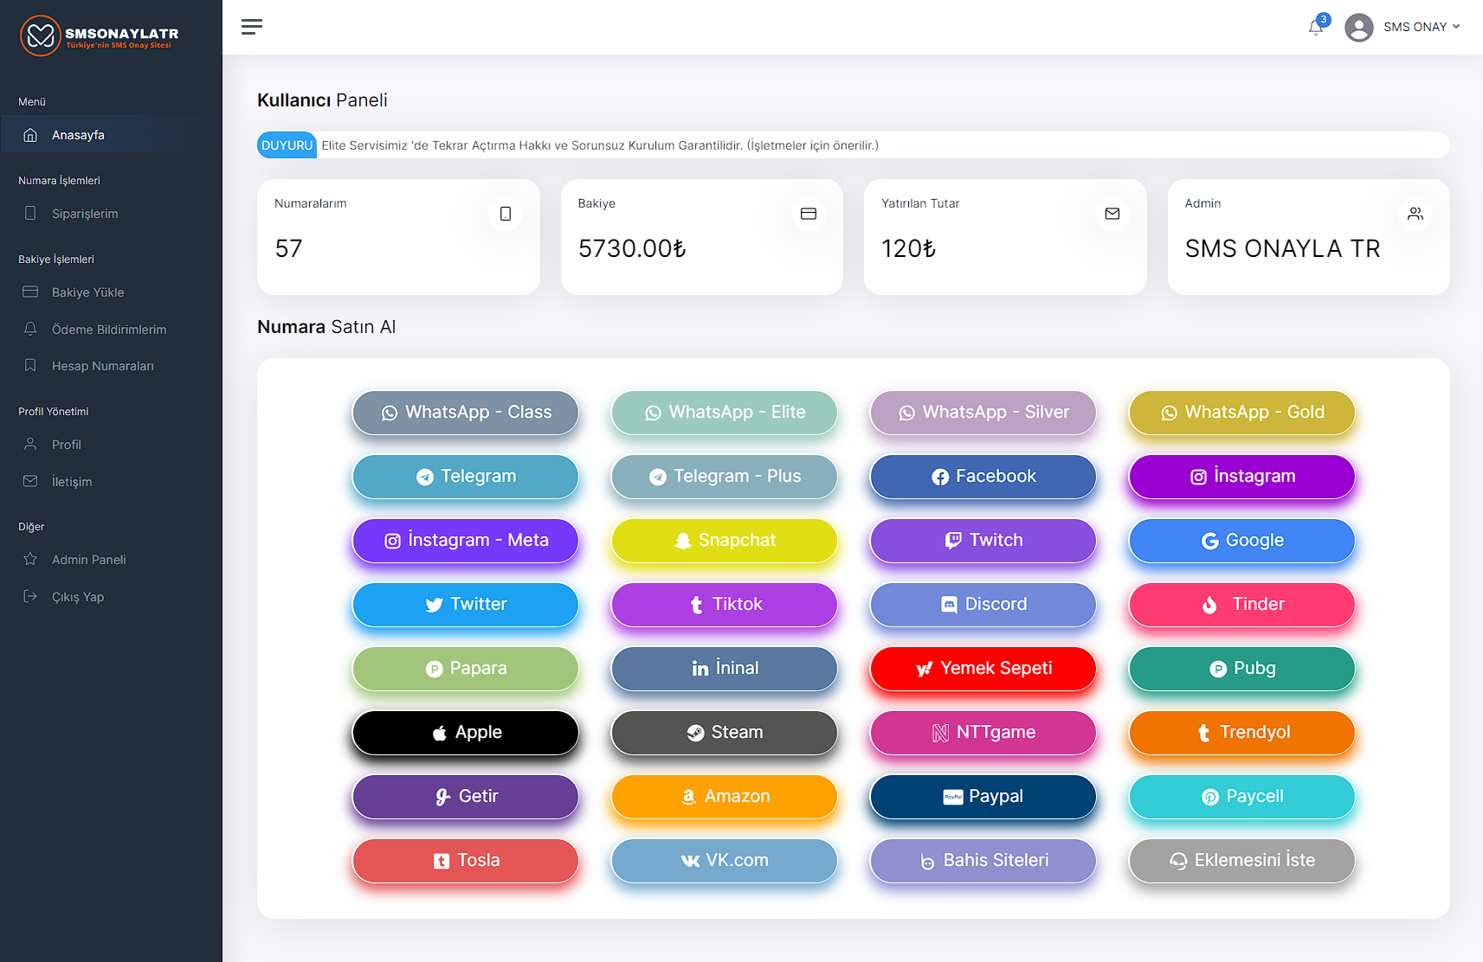
Task: Choose the İninal service button
Action: pyautogui.click(x=724, y=669)
